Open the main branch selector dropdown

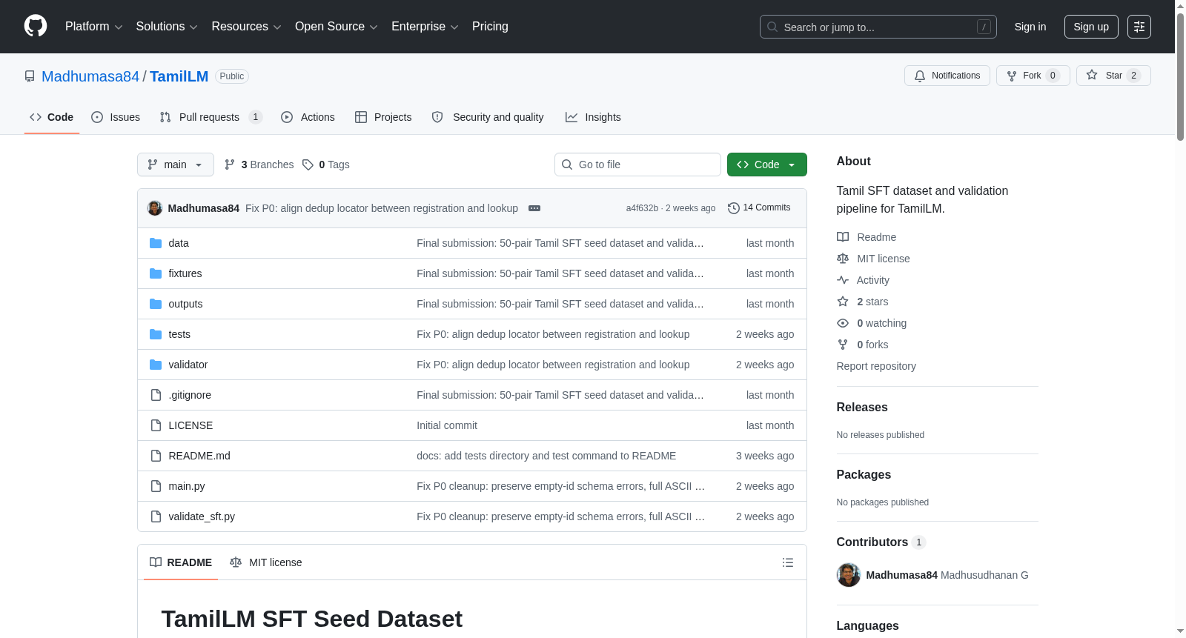pyautogui.click(x=176, y=165)
